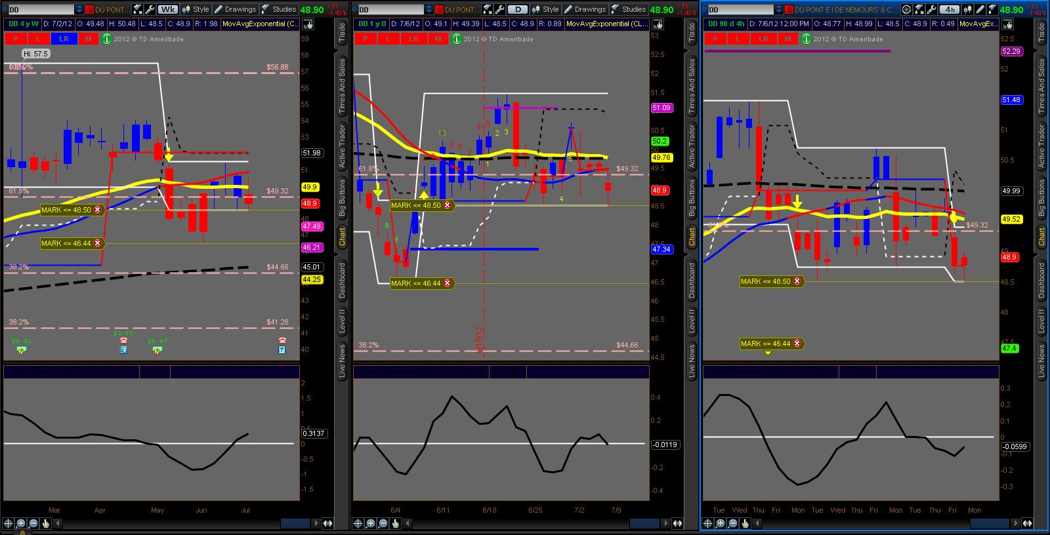Click DD symbol field in 4h chart
This screenshot has height=535, width=1050.
pyautogui.click(x=740, y=9)
